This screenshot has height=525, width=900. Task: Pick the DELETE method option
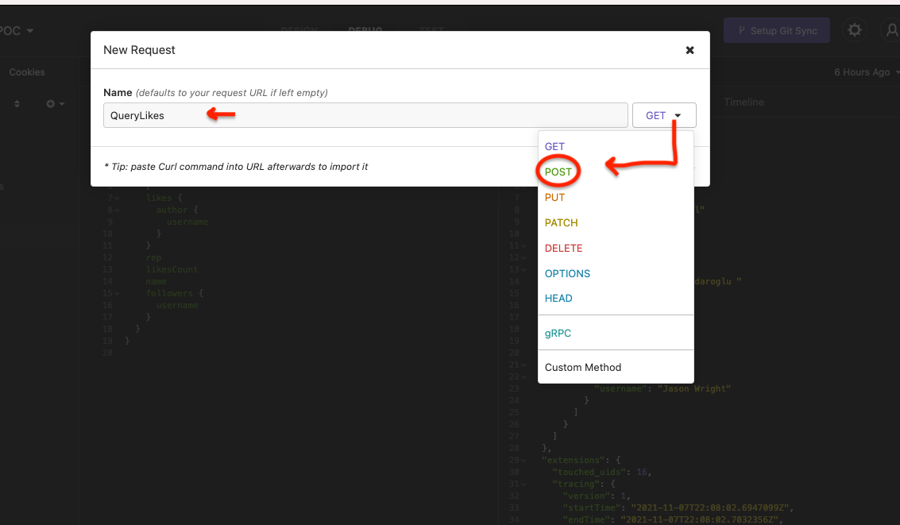click(x=563, y=248)
